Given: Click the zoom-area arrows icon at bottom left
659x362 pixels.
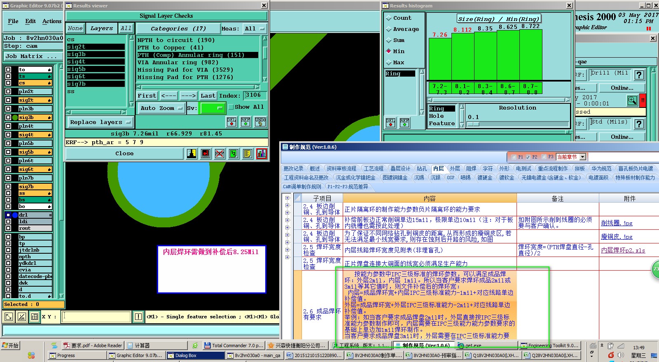Looking at the screenshot, I should (9, 317).
